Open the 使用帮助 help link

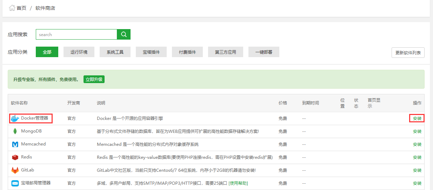point(238,183)
